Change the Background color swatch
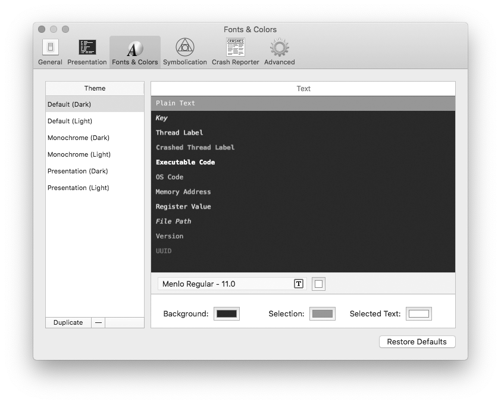This screenshot has width=501, height=404. coord(227,313)
